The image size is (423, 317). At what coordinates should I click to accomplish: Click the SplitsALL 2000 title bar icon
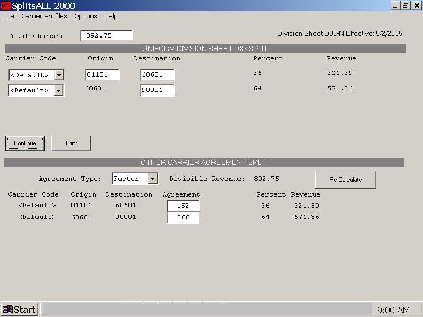pos(6,6)
